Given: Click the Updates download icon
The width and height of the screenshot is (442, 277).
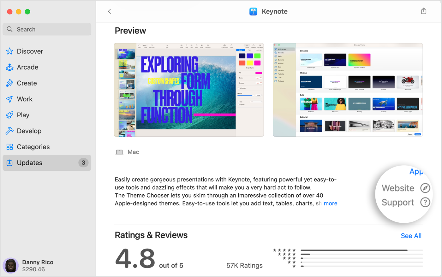Looking at the screenshot, I should coord(10,163).
